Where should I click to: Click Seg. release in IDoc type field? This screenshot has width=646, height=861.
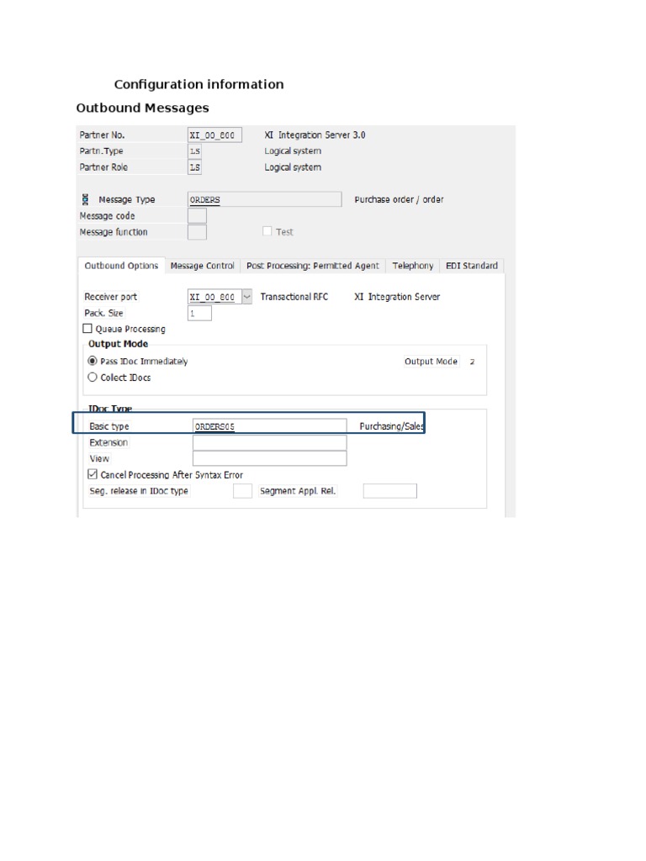(x=242, y=491)
